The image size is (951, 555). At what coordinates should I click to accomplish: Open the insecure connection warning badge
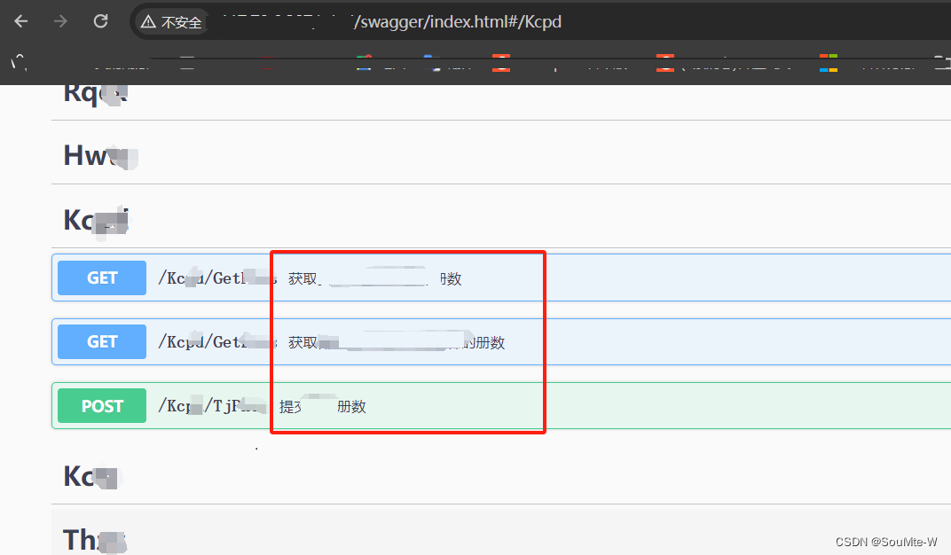coord(171,22)
